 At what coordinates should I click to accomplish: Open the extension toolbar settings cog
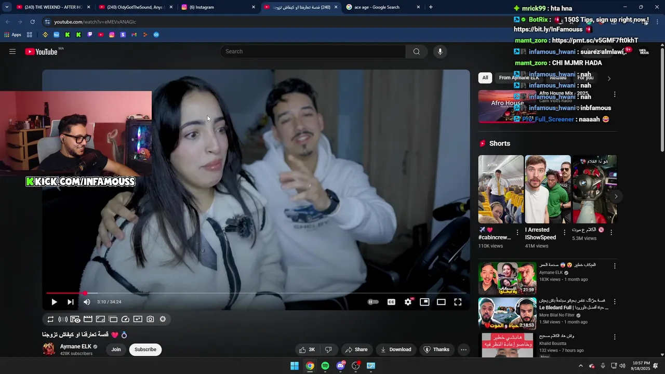[163, 319]
